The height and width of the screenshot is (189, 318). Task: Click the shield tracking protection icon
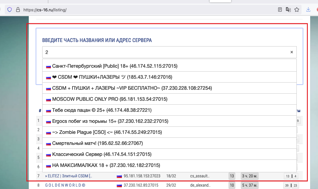coord(10,10)
